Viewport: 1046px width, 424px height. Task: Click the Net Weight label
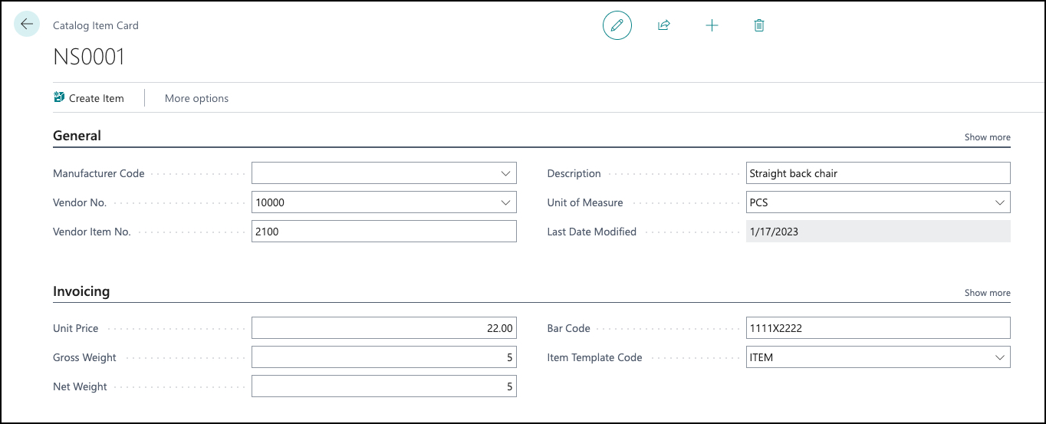[x=80, y=386]
